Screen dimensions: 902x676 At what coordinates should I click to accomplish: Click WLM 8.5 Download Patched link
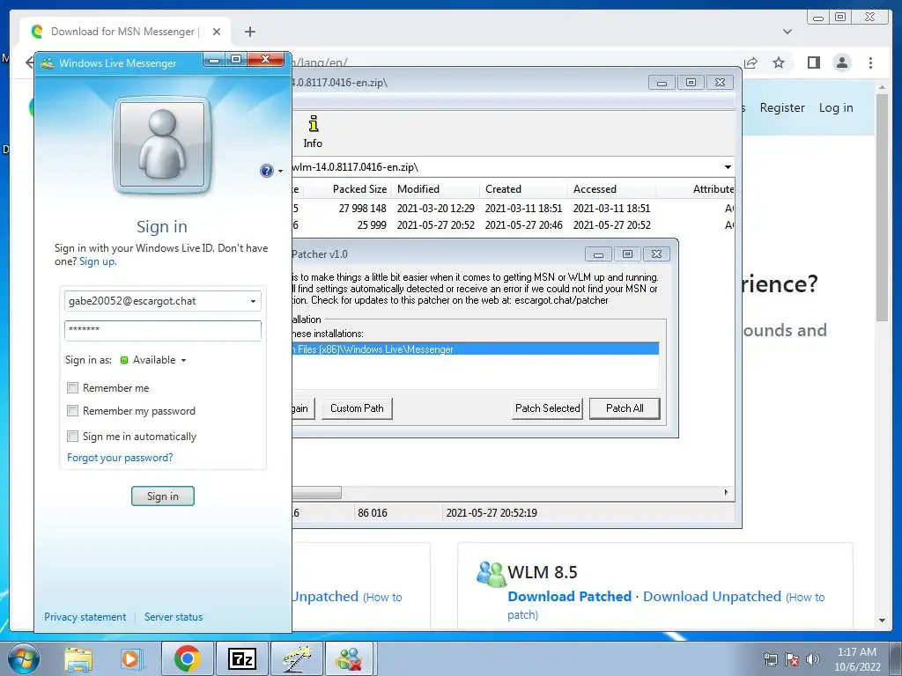tap(570, 596)
